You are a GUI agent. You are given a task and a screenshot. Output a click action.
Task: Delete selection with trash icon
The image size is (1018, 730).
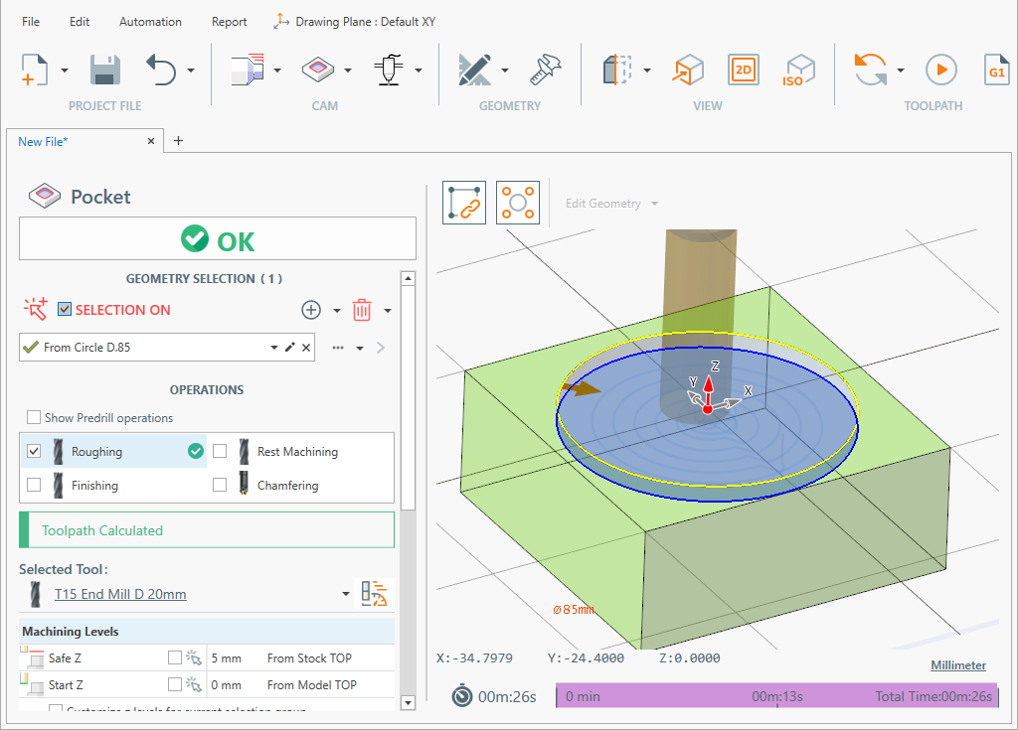tap(362, 310)
